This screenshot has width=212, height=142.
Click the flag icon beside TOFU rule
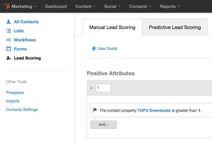[x=95, y=110]
